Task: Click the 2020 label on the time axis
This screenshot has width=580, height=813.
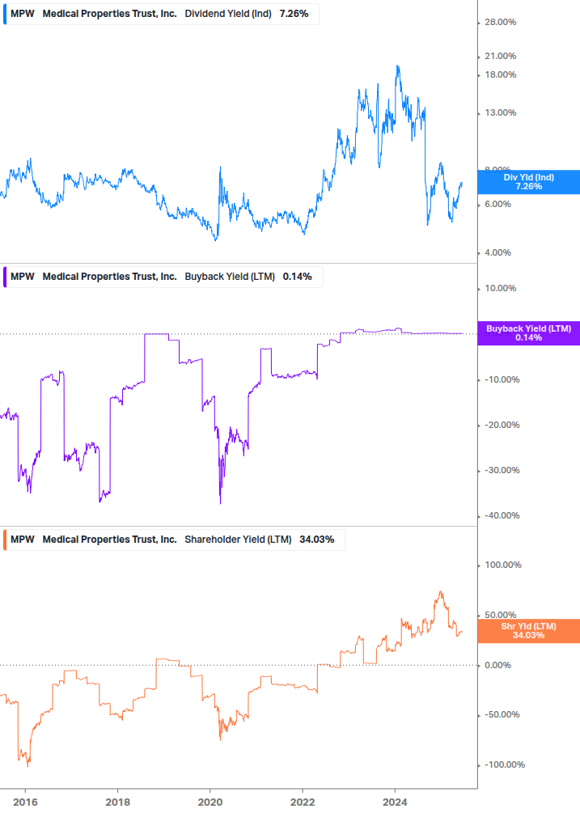Action: [x=210, y=802]
